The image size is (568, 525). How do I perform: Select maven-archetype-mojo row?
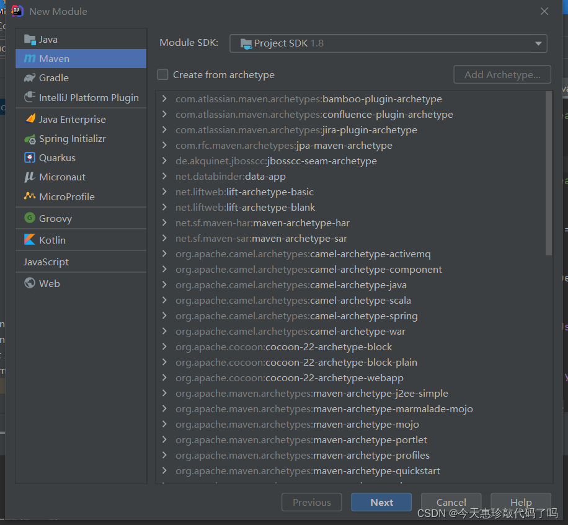point(352,425)
